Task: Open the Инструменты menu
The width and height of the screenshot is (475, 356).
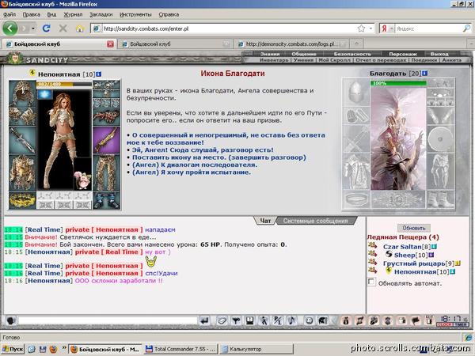Action: tap(135, 14)
